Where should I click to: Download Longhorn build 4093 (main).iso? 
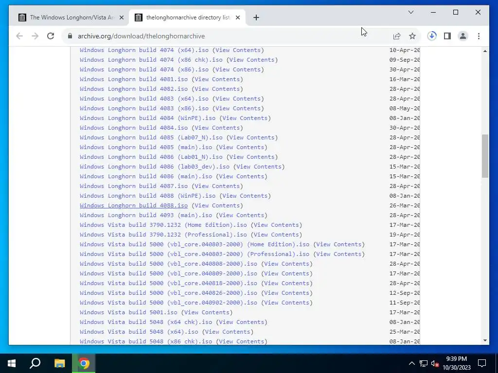pos(146,215)
